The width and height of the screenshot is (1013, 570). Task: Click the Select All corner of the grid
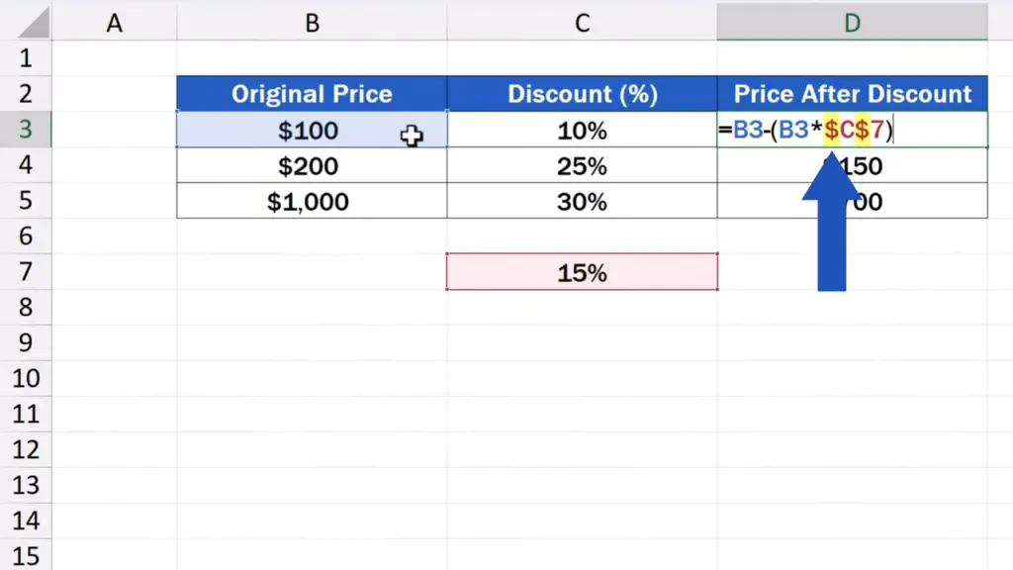pyautogui.click(x=25, y=22)
